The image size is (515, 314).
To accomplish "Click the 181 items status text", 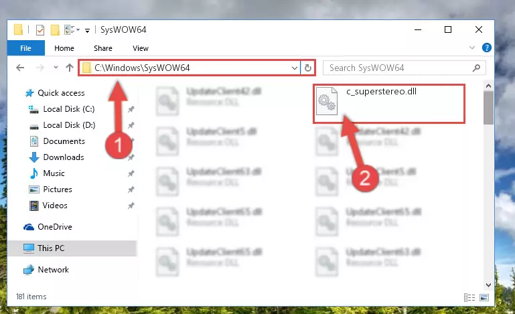I will tap(31, 297).
